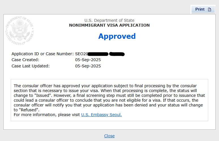219x141 pixels.
Task: Click the Application ID or Case Number label
Action: [x=42, y=54]
